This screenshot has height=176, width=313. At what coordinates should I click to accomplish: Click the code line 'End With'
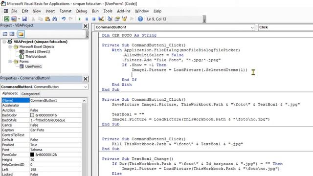point(122,85)
